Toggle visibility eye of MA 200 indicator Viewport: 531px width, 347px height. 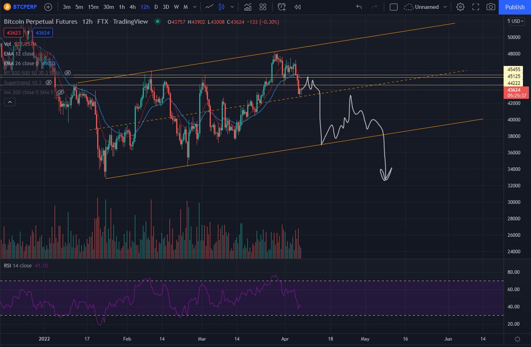pos(62,92)
